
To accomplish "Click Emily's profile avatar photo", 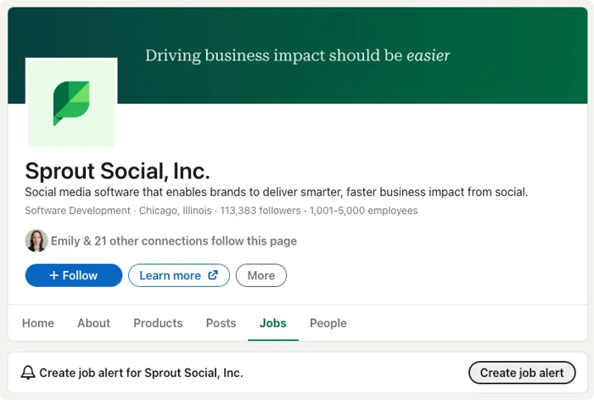I will [x=36, y=241].
